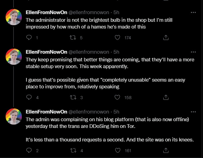Share the DDoSing on Tor tweet
203x158 pixels.
(165, 151)
